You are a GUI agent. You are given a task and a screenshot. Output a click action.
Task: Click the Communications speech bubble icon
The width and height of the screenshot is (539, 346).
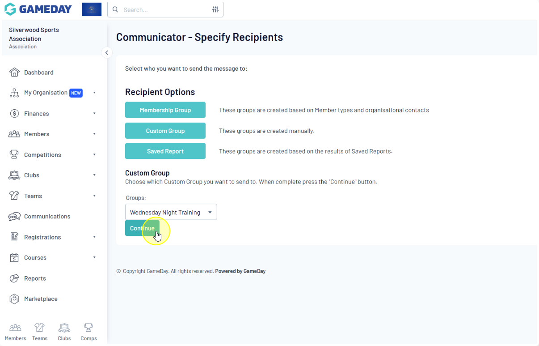14,217
